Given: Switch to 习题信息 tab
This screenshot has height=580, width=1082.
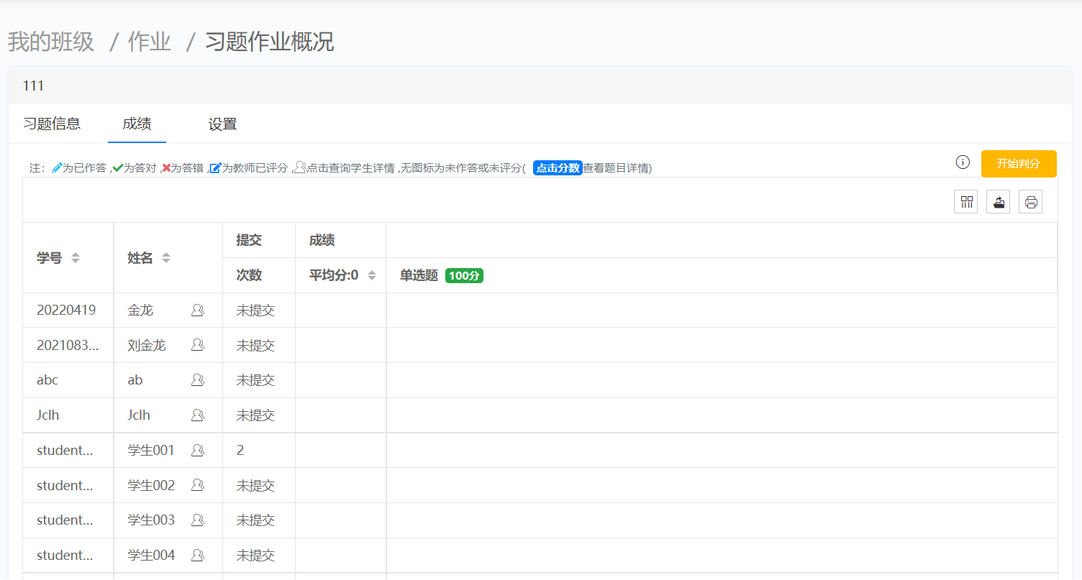Looking at the screenshot, I should coord(52,124).
